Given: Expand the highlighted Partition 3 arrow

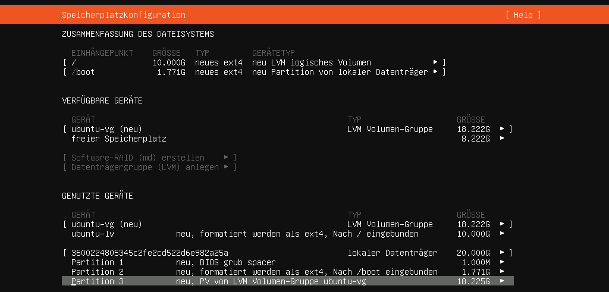Looking at the screenshot, I should point(502,281).
